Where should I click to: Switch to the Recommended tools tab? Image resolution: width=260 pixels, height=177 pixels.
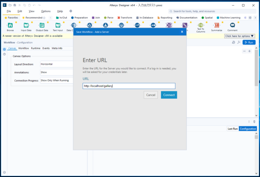(x=34, y=17)
